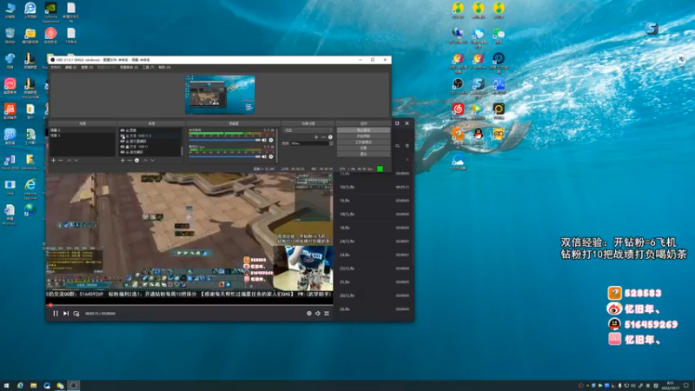This screenshot has height=391, width=695.
Task: Open the video player settings icon
Action: [309, 314]
